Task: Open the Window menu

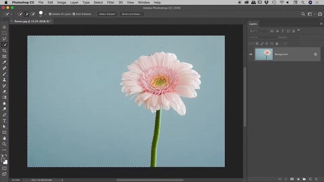Action: click(x=144, y=3)
